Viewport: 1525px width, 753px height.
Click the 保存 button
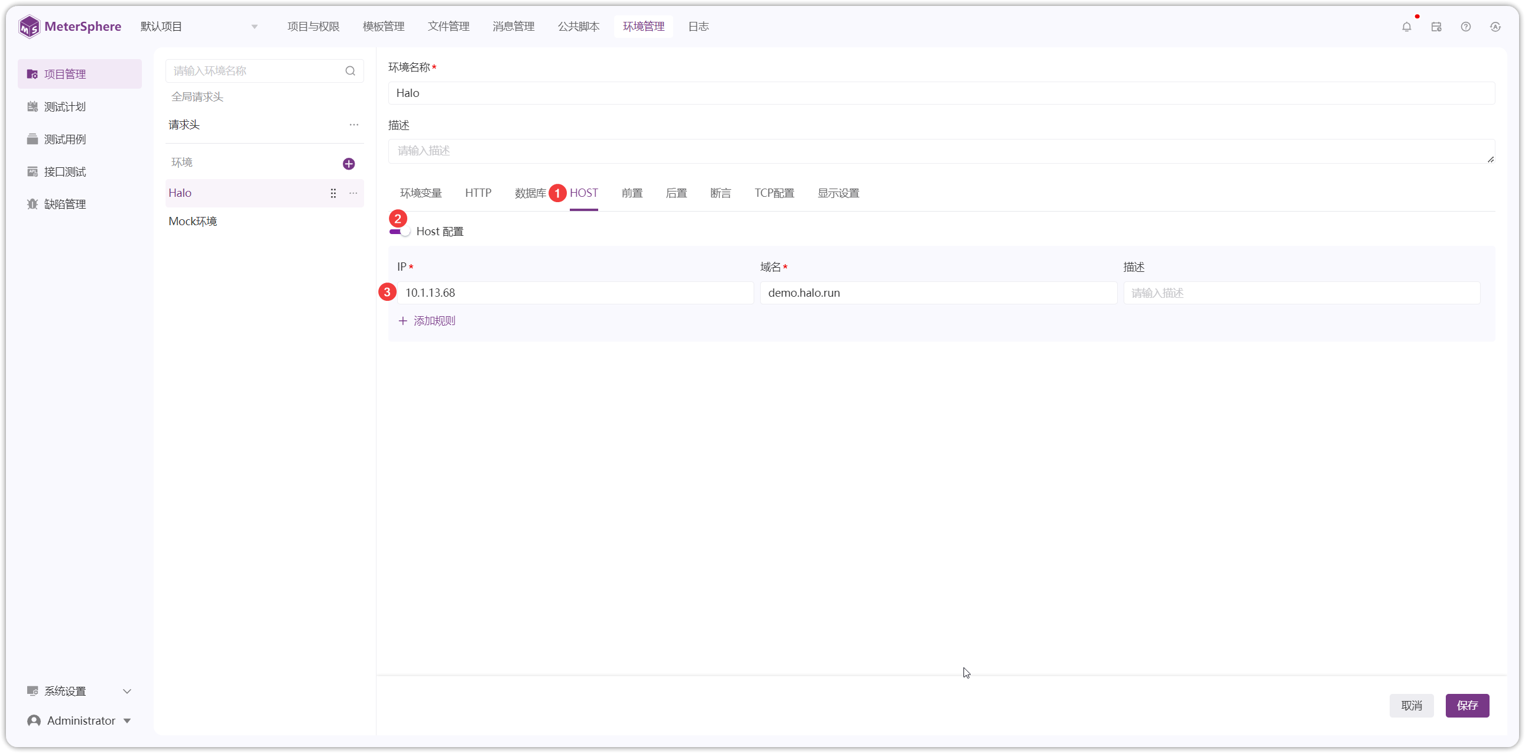[x=1468, y=706]
